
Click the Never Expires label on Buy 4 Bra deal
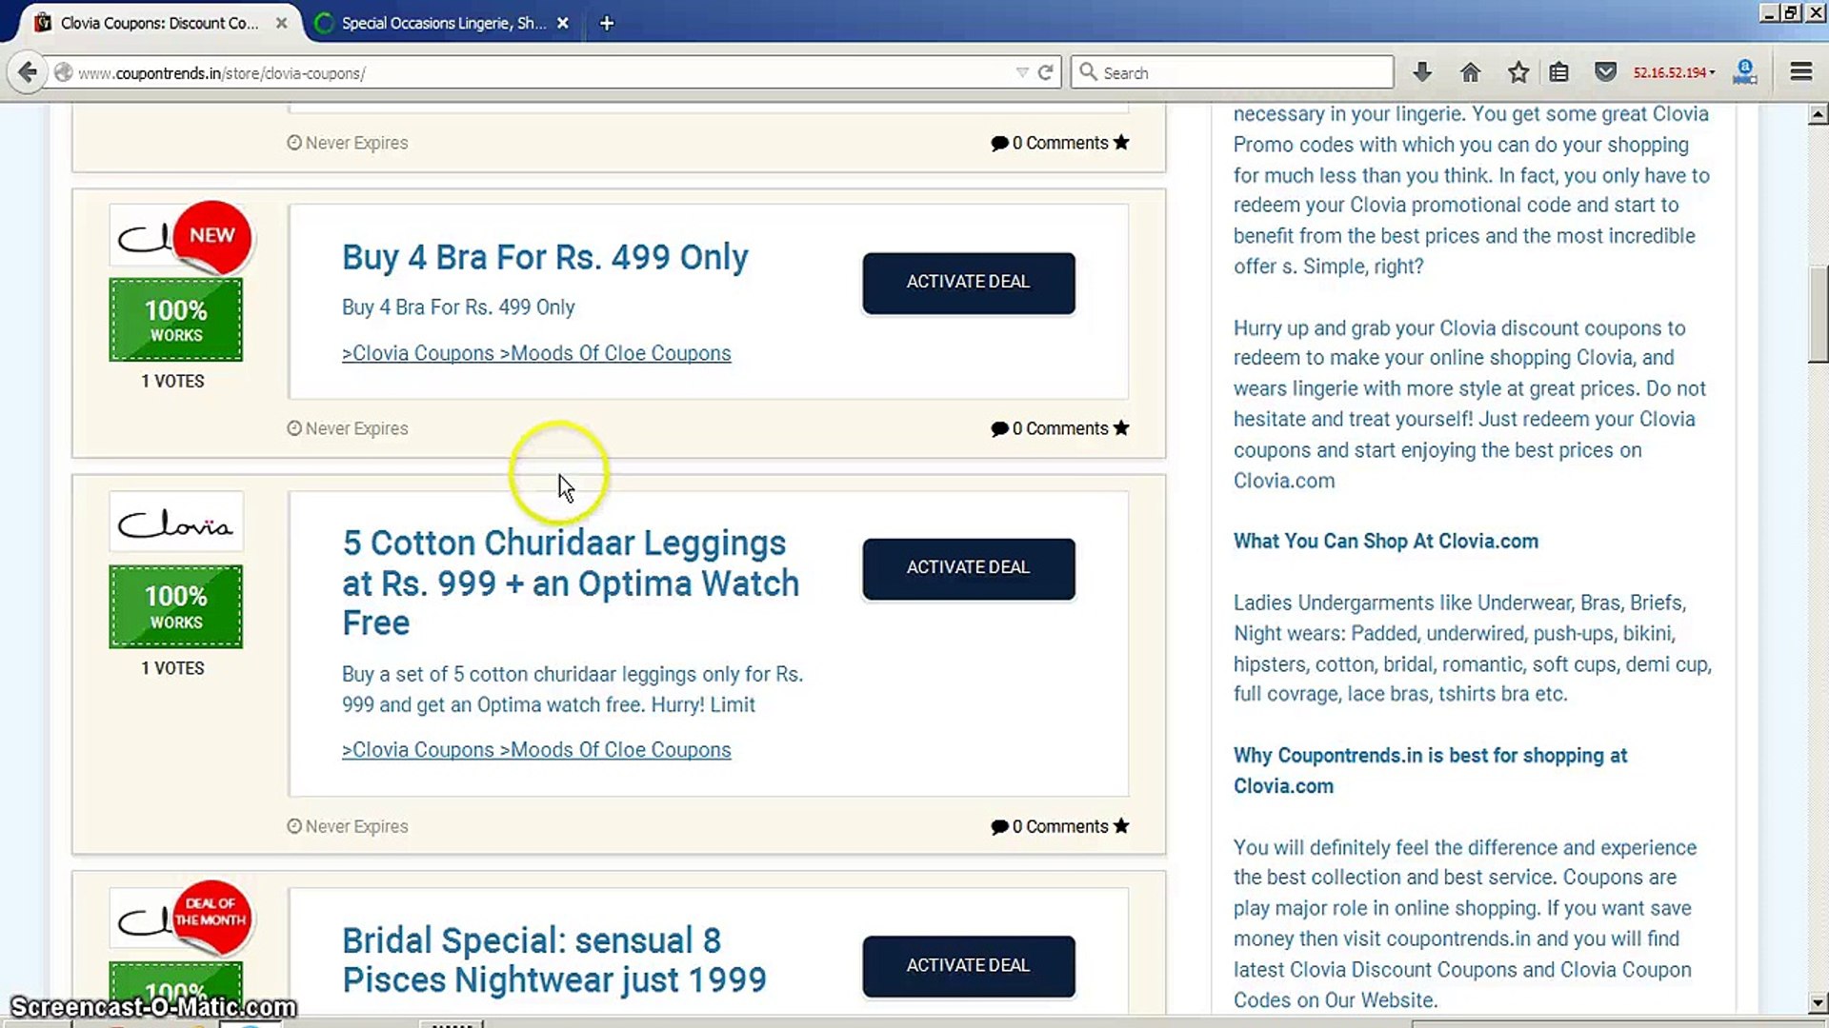pyautogui.click(x=348, y=428)
